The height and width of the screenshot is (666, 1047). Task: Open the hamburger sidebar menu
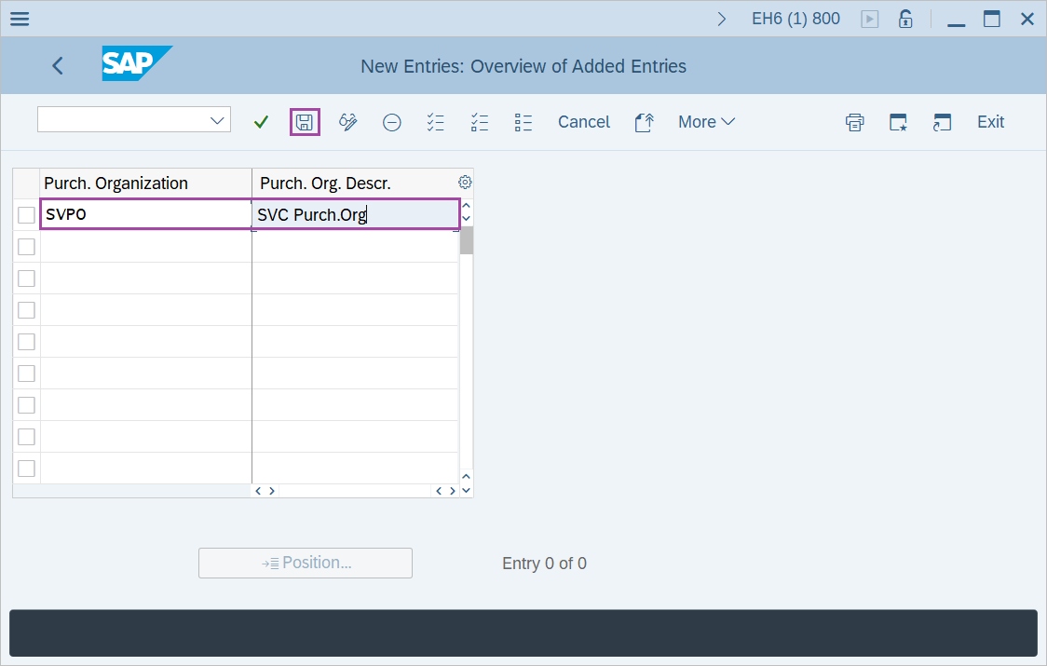(x=19, y=18)
